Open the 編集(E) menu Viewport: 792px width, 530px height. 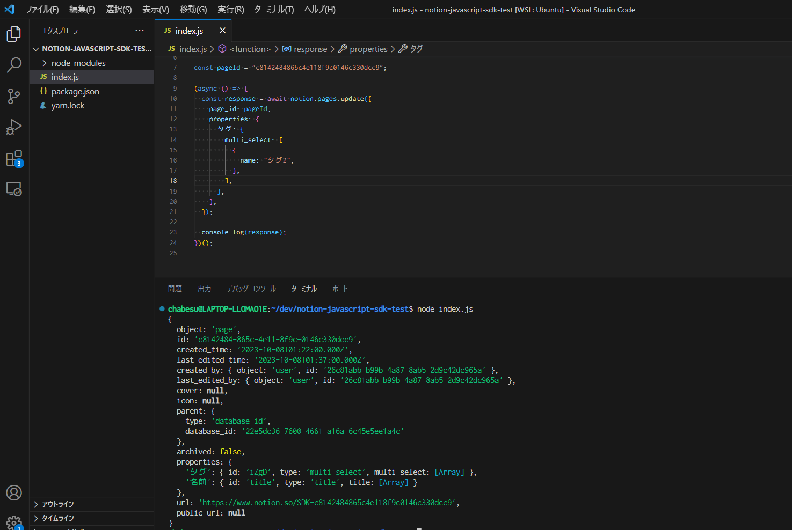82,9
